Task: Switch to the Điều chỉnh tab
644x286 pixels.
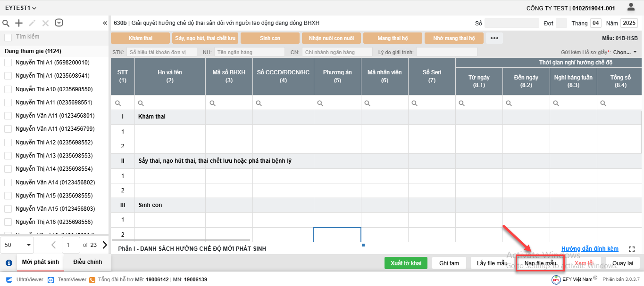Action: (87, 262)
